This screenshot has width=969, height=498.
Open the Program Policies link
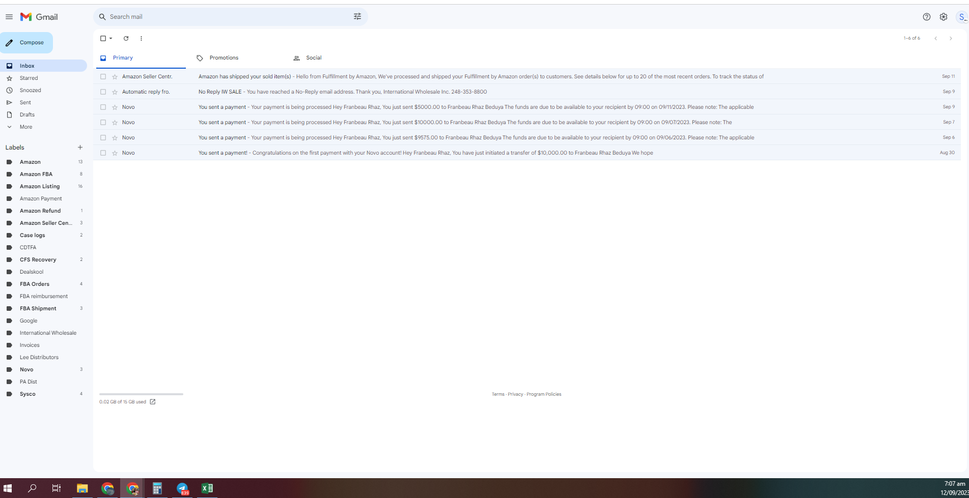pyautogui.click(x=544, y=394)
